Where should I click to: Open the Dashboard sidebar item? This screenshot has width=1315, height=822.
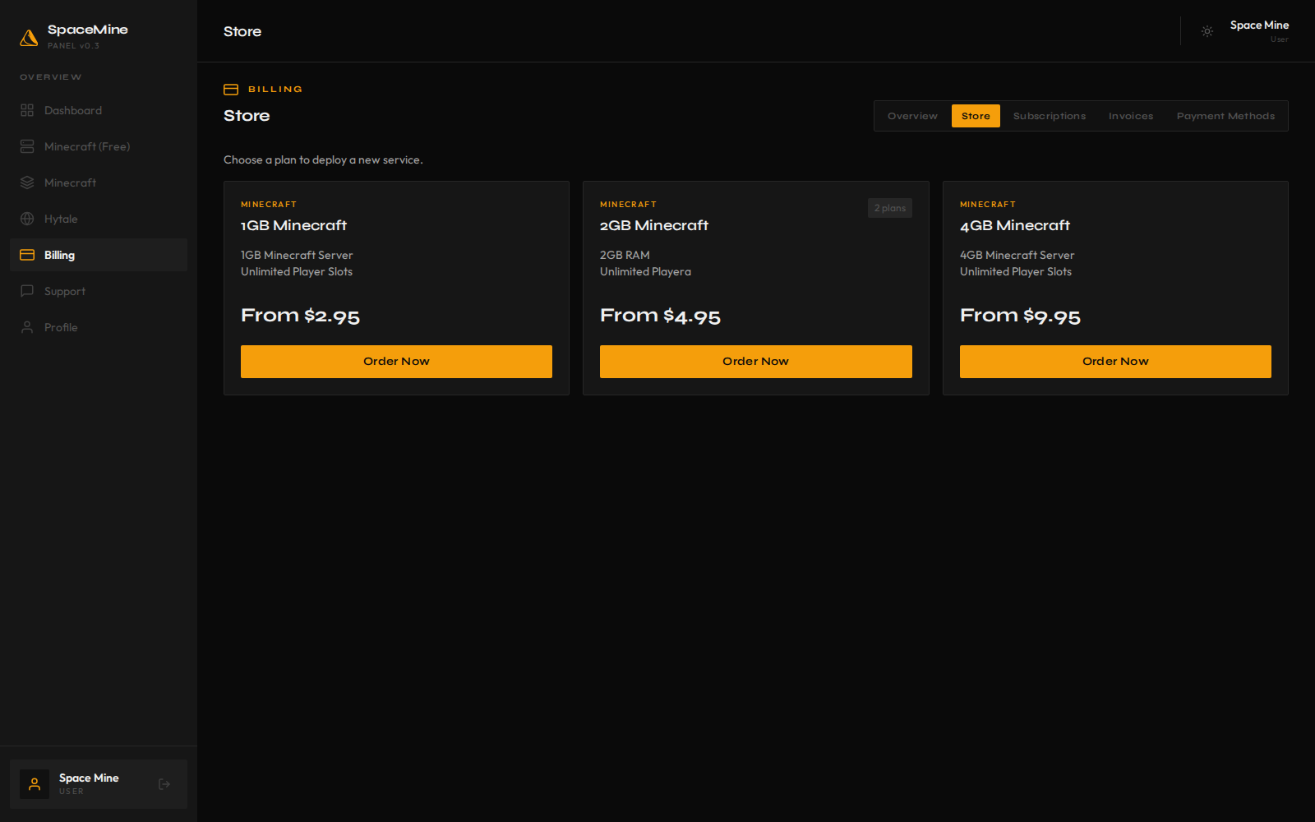[99, 110]
